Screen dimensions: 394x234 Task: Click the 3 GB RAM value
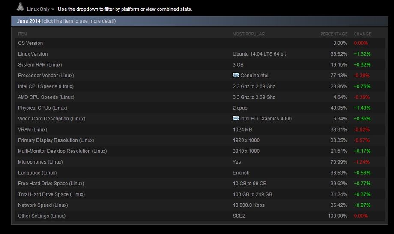click(238, 64)
